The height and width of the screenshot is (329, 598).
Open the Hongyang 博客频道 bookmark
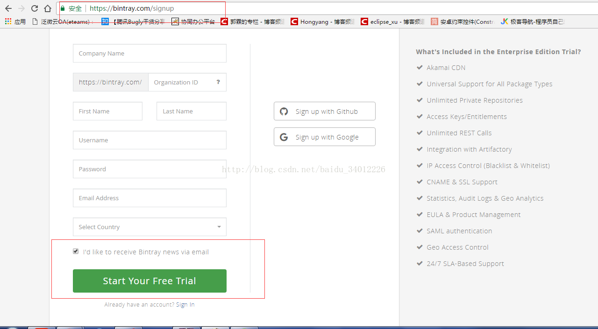coord(322,21)
